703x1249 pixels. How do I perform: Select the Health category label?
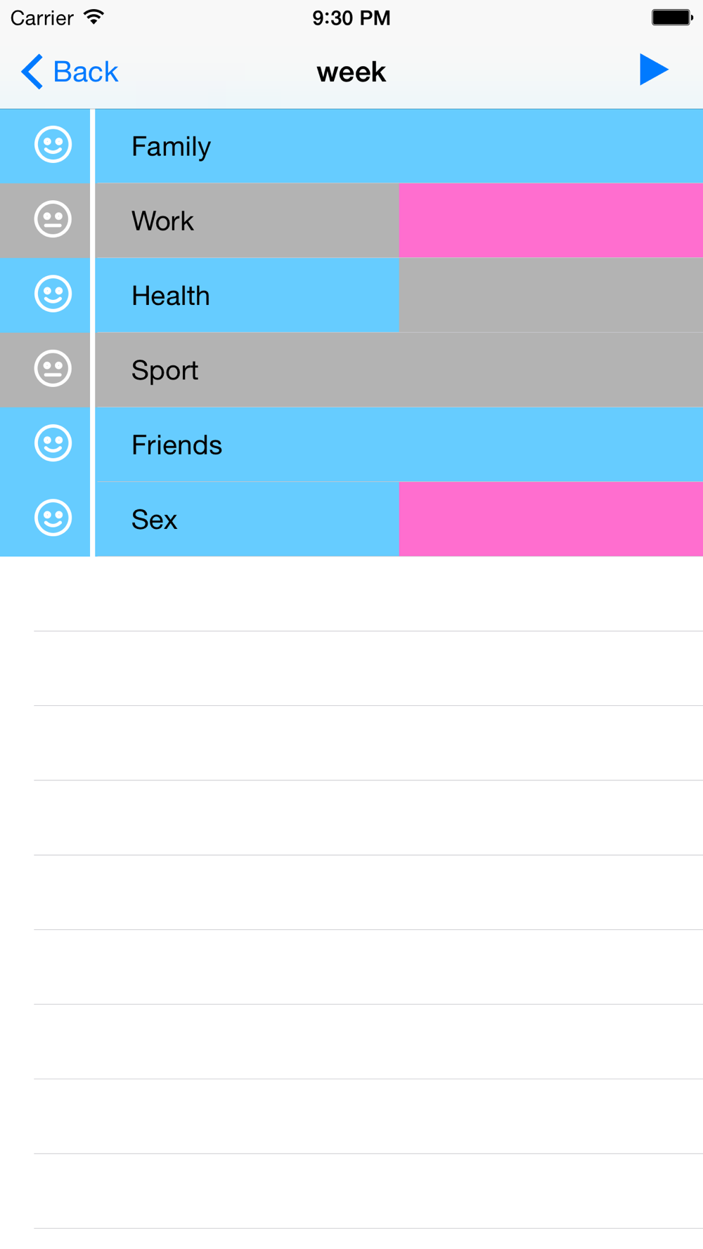tap(171, 296)
